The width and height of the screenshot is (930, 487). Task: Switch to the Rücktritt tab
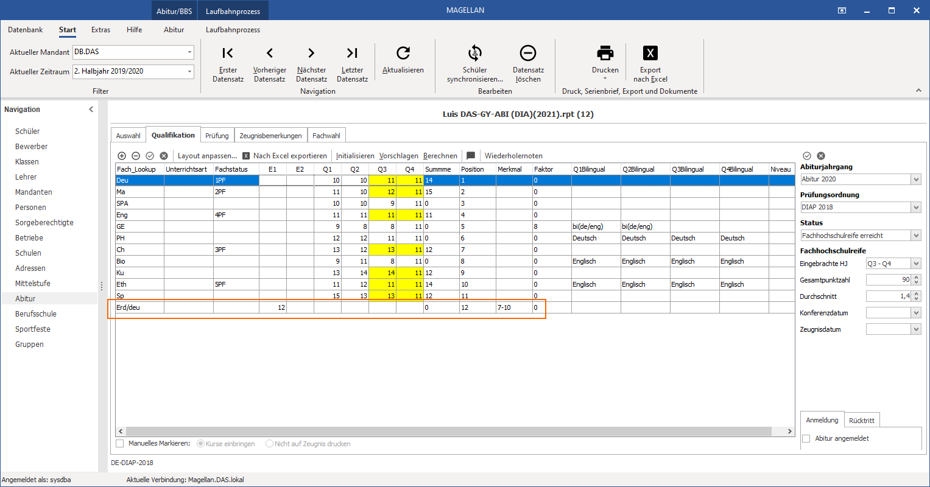pos(862,421)
